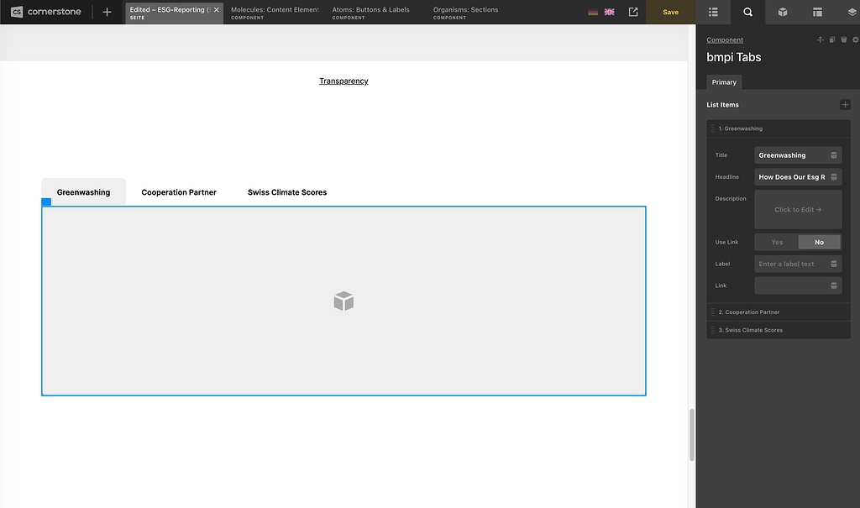Open the Transparency link on the page
Image resolution: width=860 pixels, height=508 pixels.
[343, 81]
